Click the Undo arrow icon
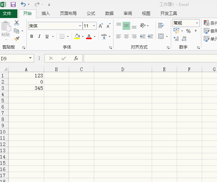217x182 pixels. tap(23, 5)
